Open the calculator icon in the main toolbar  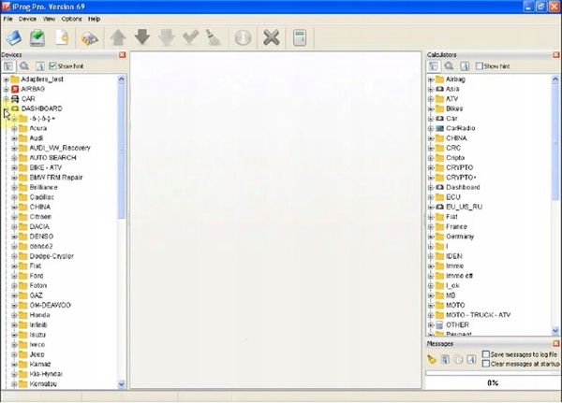(300, 38)
